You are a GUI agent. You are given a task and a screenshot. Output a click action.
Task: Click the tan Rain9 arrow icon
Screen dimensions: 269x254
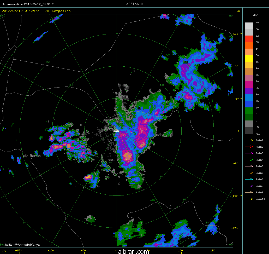(x=249, y=193)
